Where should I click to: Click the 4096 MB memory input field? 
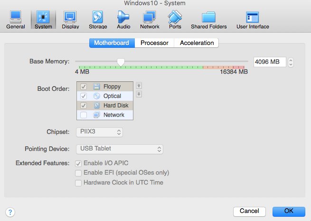click(x=270, y=62)
